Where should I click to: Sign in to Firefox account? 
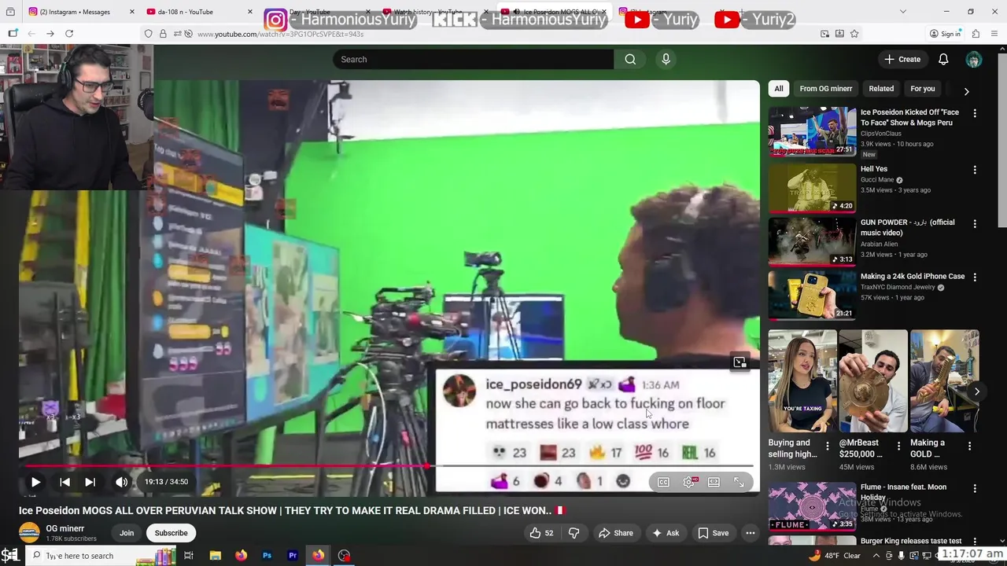tap(945, 34)
